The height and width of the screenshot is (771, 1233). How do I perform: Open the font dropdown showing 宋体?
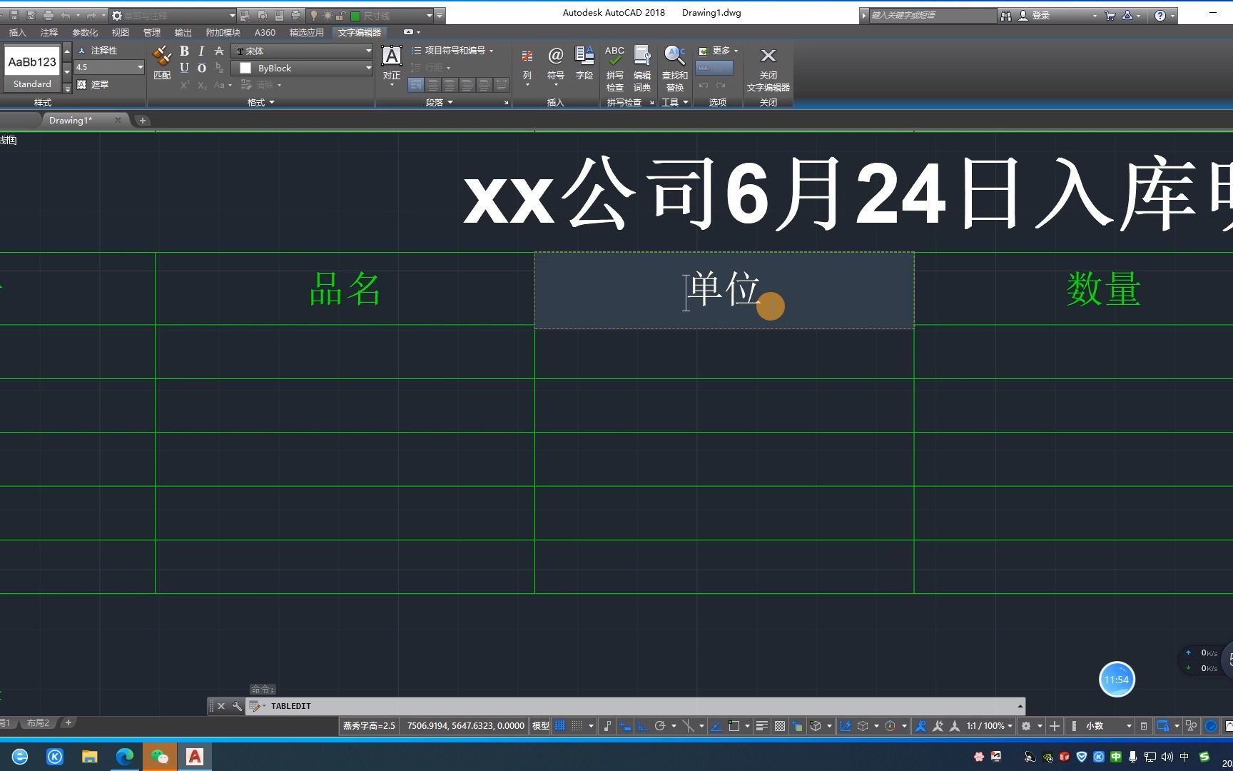click(303, 51)
